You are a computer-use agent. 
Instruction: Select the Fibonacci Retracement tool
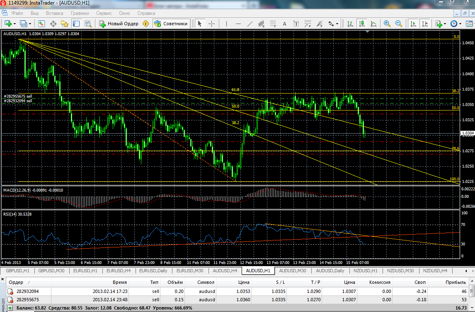point(273,24)
